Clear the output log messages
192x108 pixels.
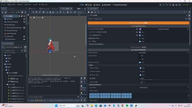(x=82, y=78)
